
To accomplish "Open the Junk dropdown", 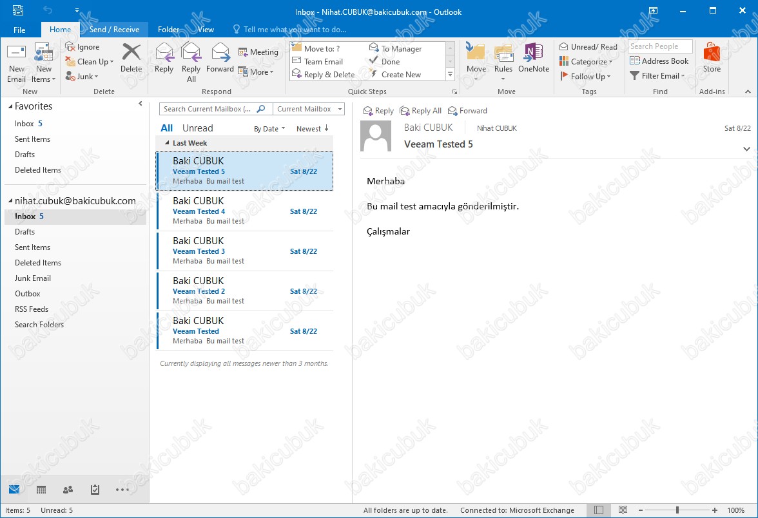I will click(x=82, y=76).
